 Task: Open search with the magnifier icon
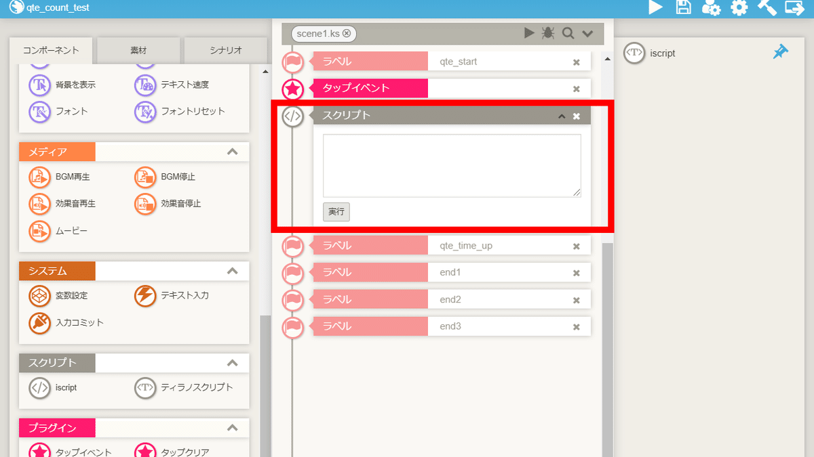click(x=568, y=33)
